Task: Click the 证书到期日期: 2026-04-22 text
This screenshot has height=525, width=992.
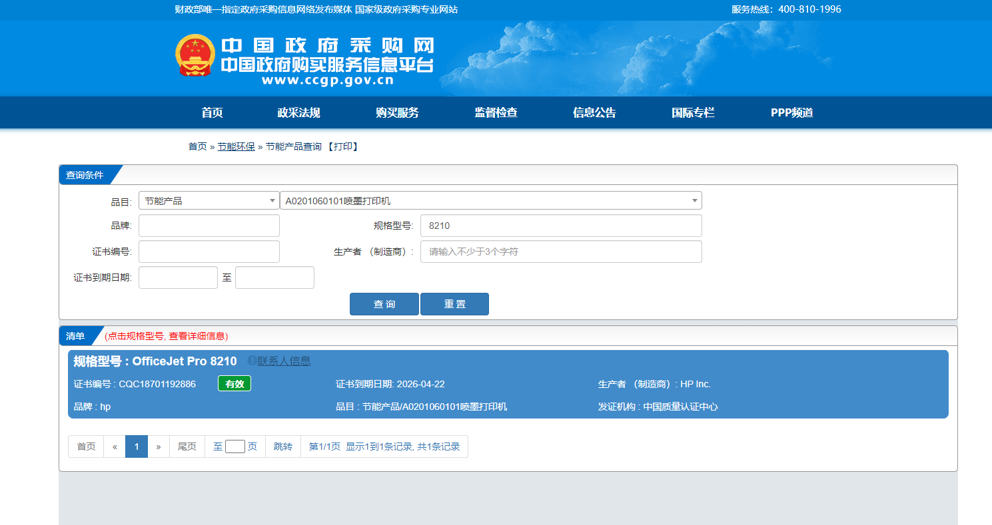Action: [x=390, y=384]
